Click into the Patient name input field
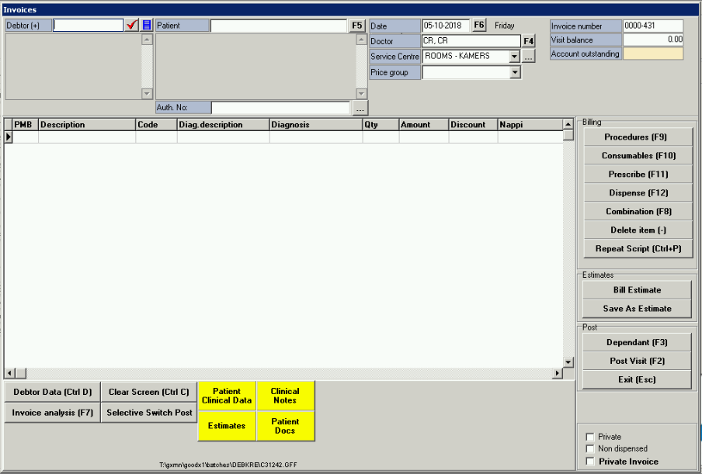Image resolution: width=702 pixels, height=474 pixels. (x=278, y=26)
